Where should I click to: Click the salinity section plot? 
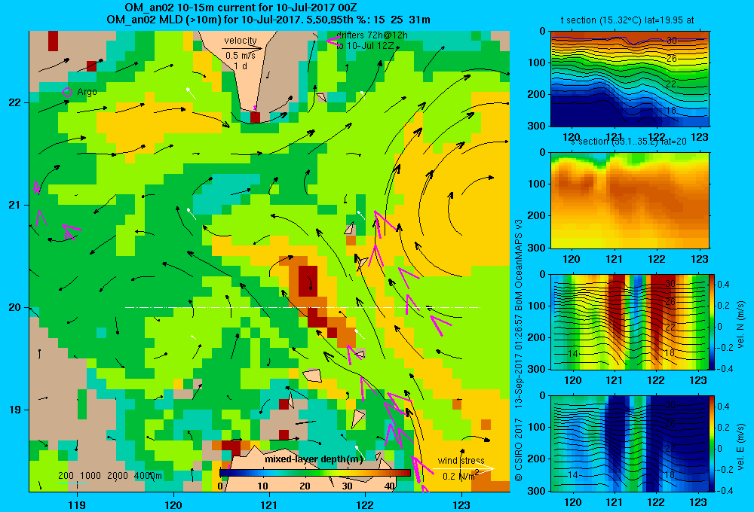pos(630,200)
